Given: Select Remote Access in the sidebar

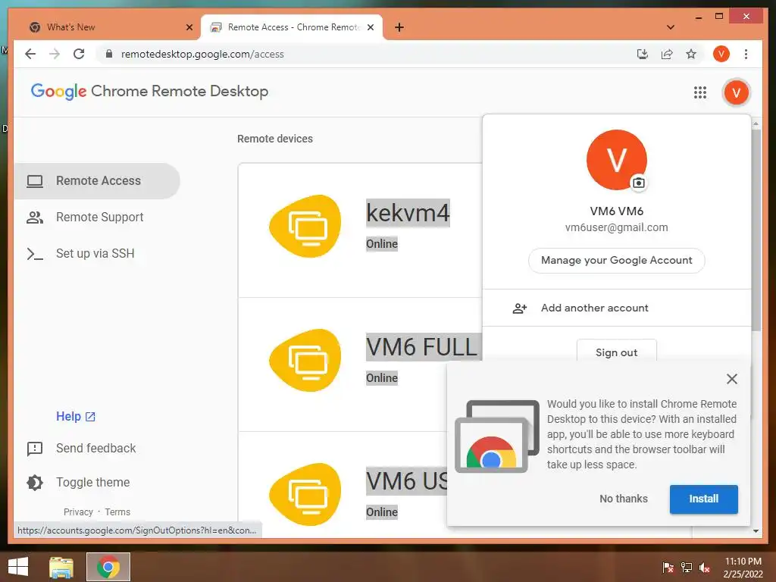Looking at the screenshot, I should (97, 181).
